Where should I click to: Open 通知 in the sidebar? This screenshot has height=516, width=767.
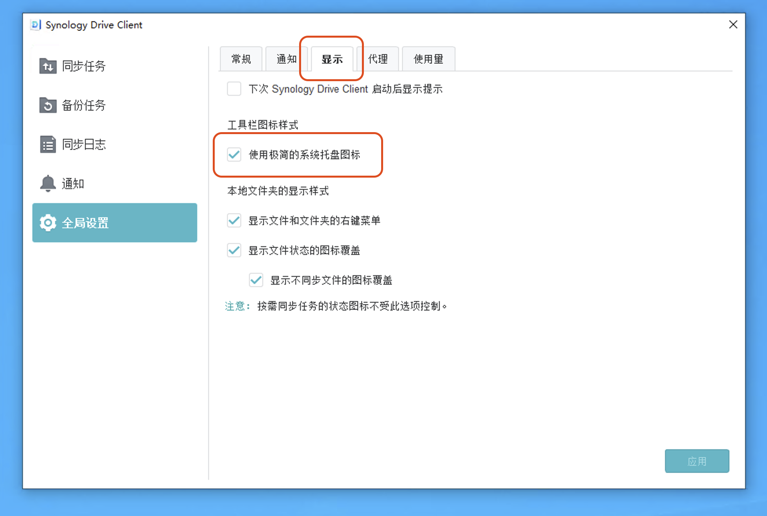point(115,184)
